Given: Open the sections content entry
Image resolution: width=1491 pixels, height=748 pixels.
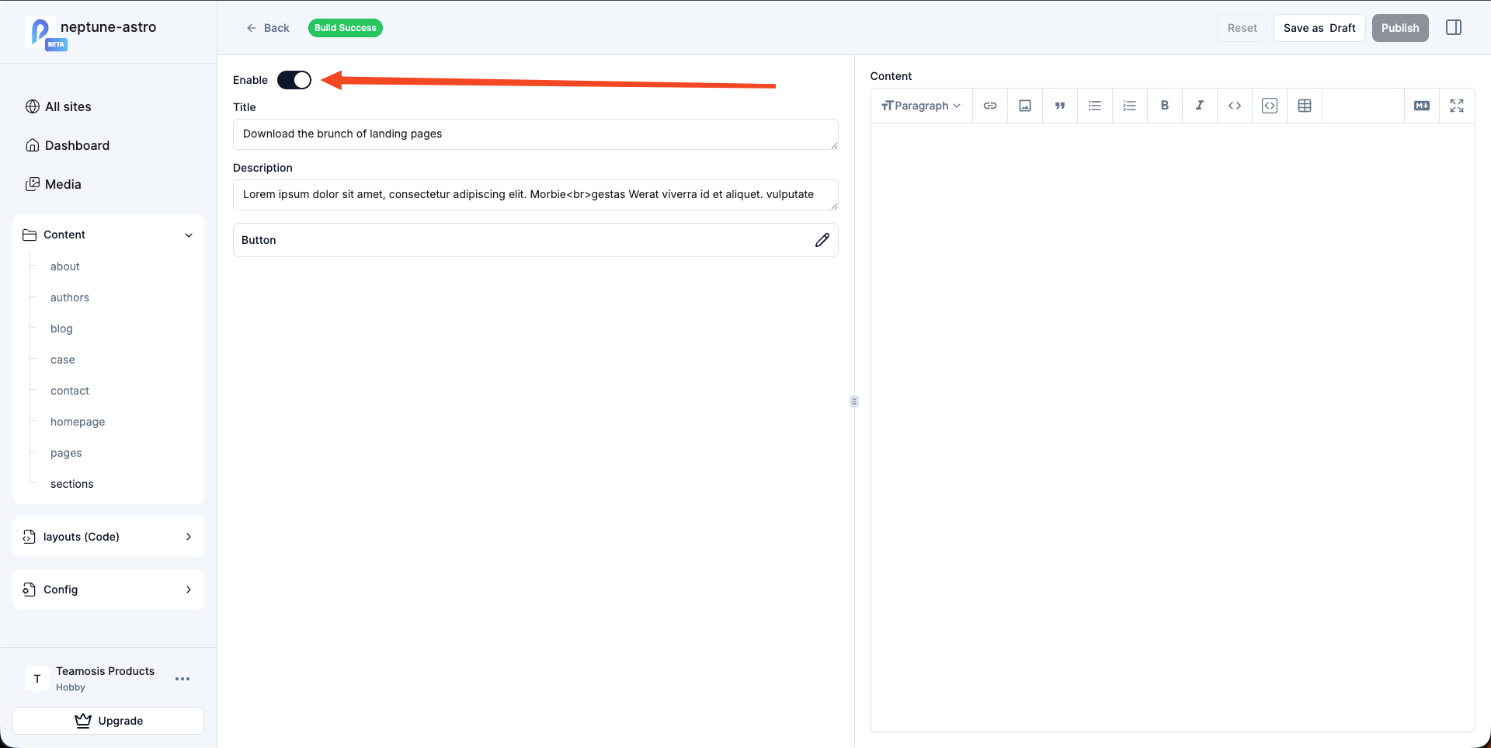Looking at the screenshot, I should tap(71, 483).
